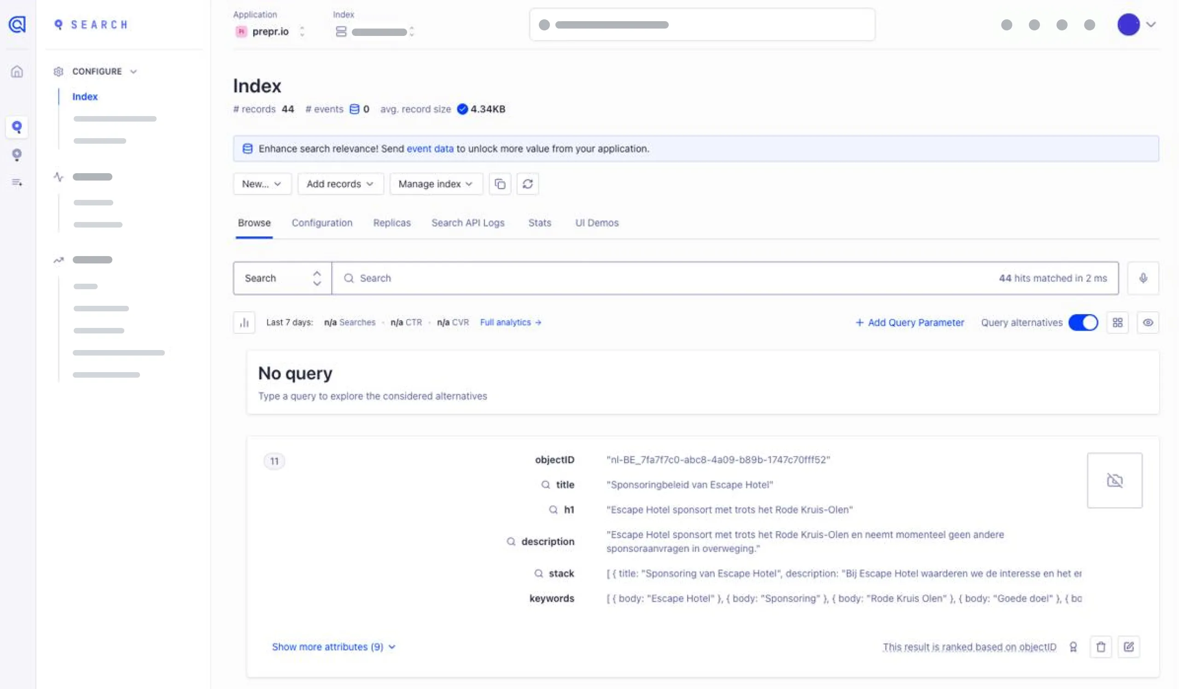The height and width of the screenshot is (689, 1179).
Task: Click the top global search bar
Action: pos(702,24)
